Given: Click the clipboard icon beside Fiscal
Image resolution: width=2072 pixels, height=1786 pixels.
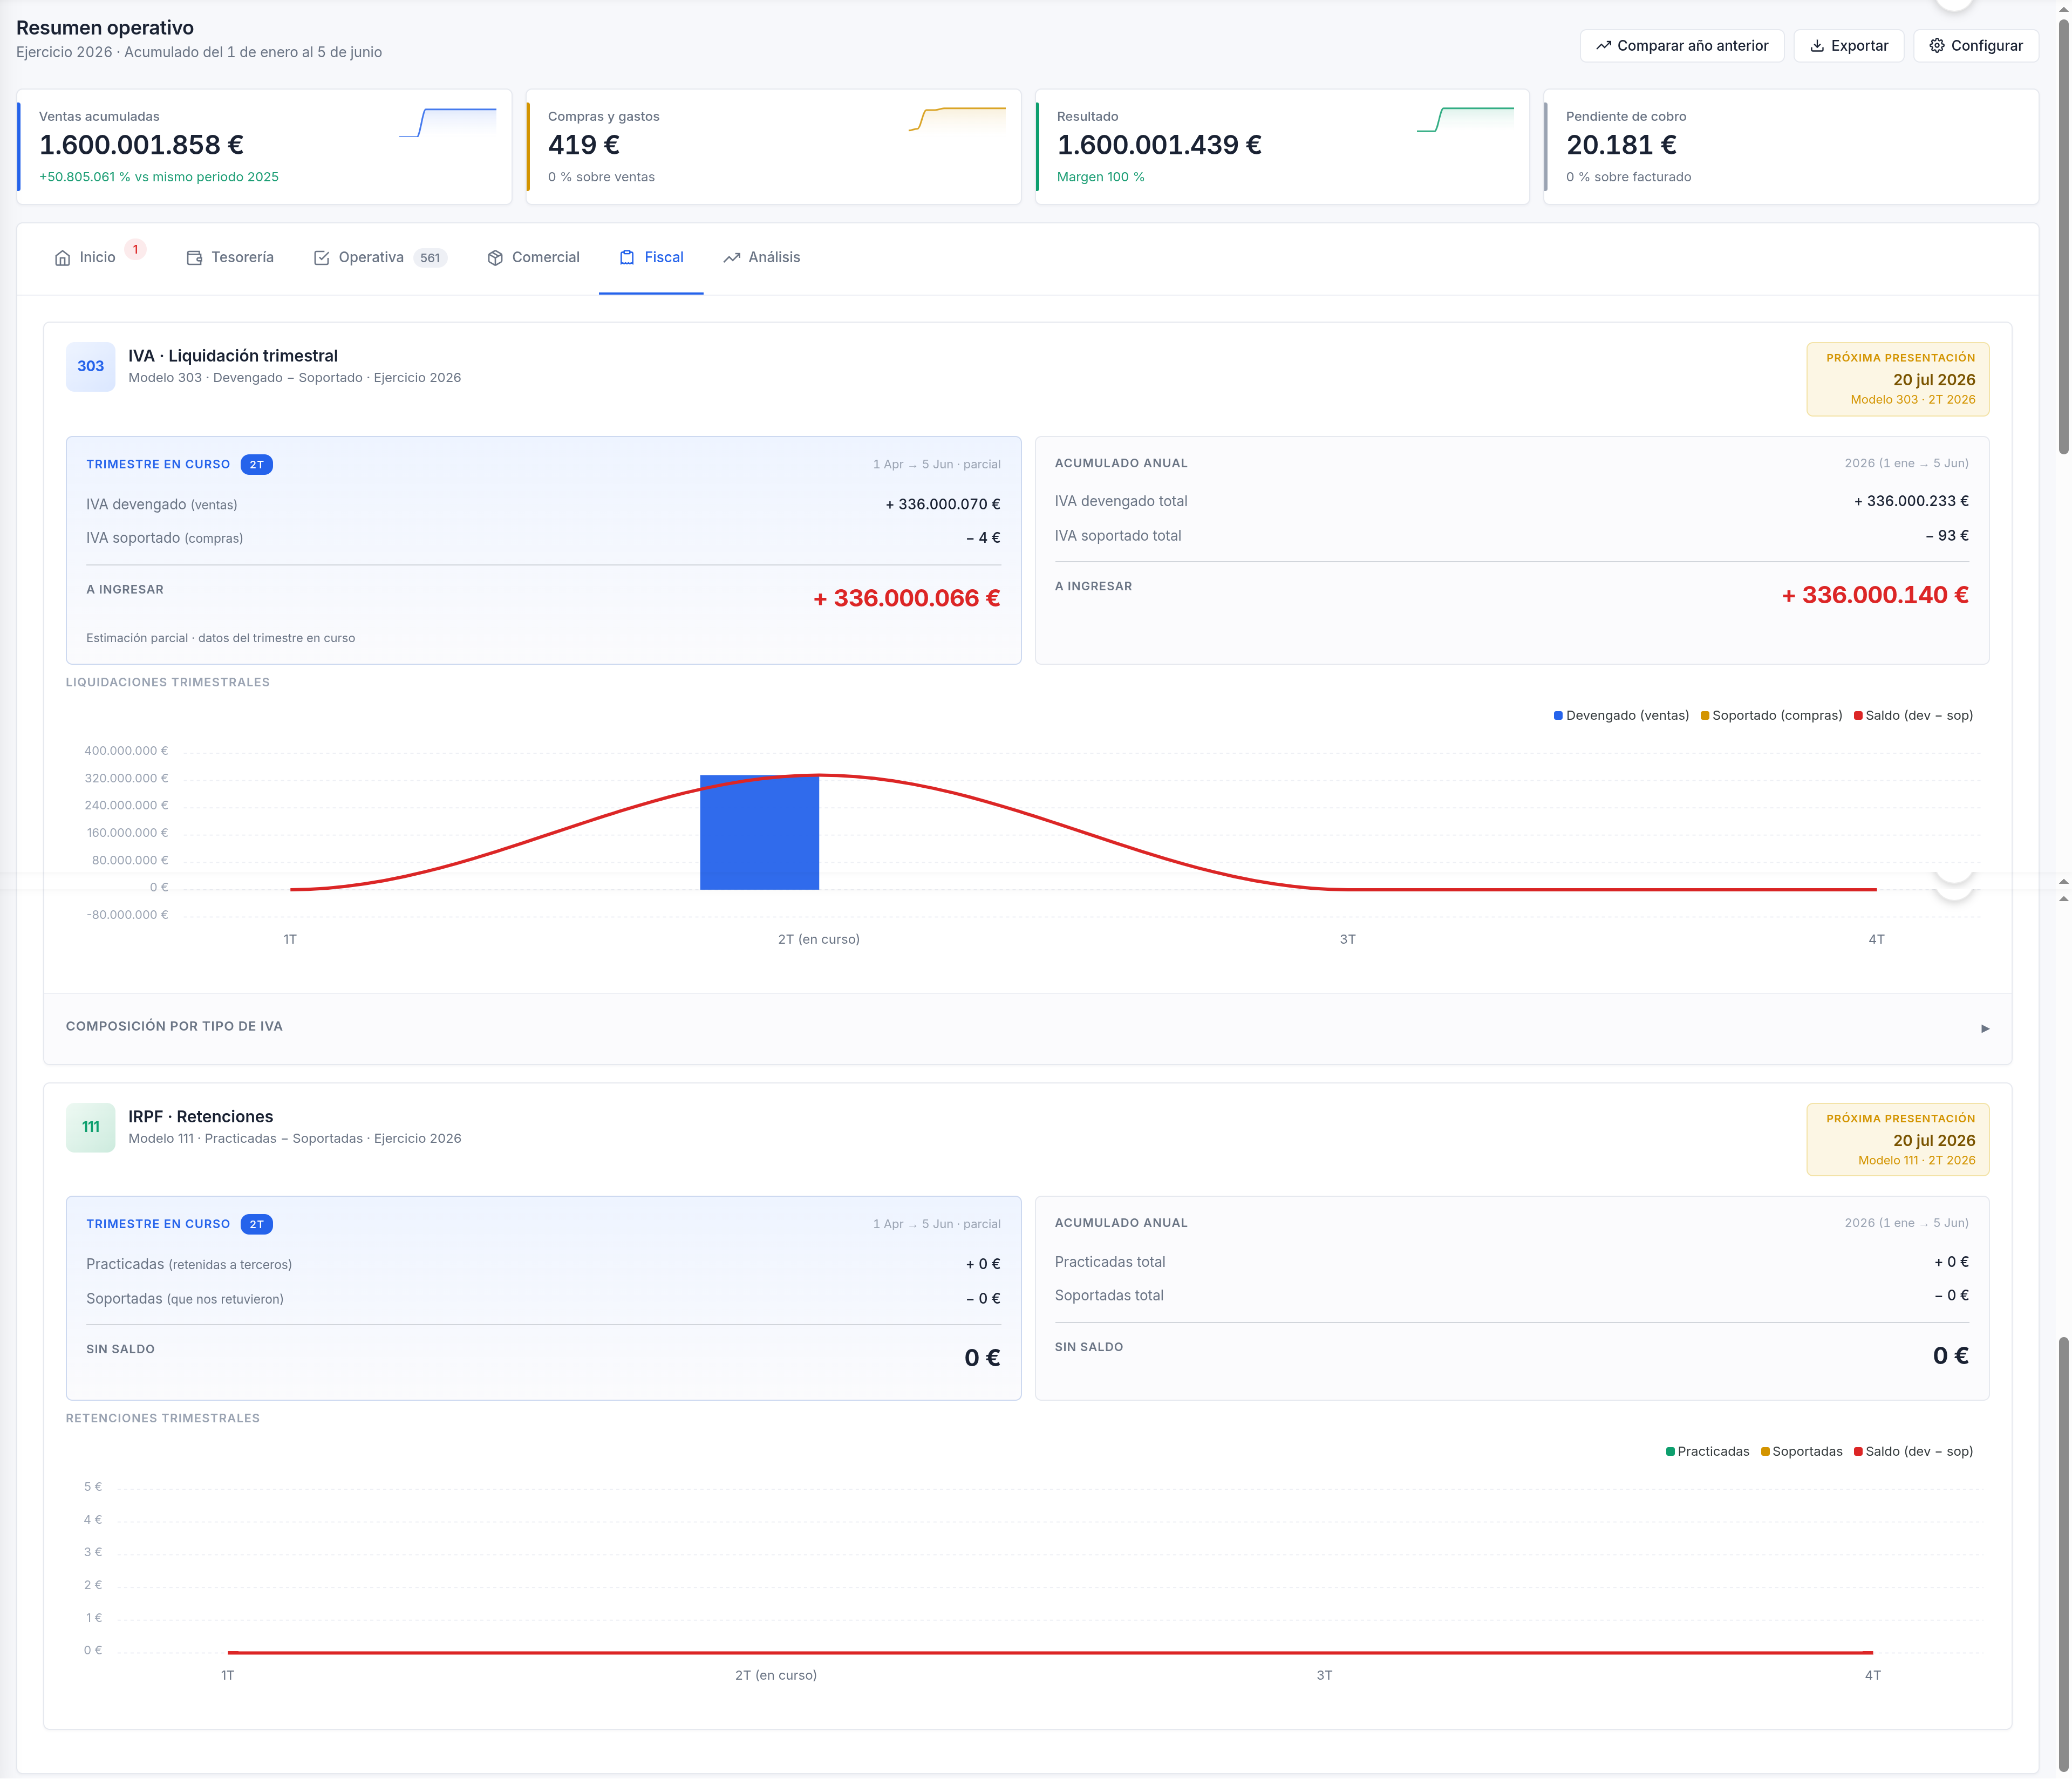Looking at the screenshot, I should point(627,258).
